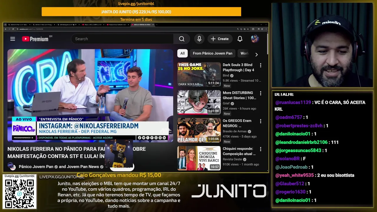
Task: Open More DISTURBING Ghost Stories title
Action: point(239,95)
